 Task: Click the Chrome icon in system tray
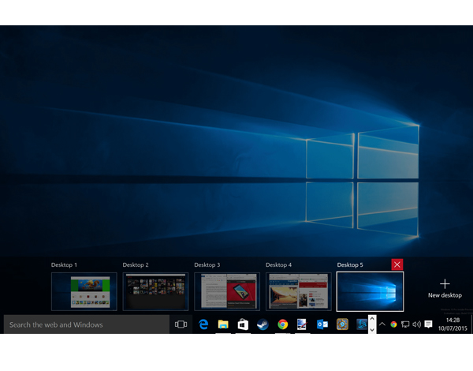tap(393, 324)
